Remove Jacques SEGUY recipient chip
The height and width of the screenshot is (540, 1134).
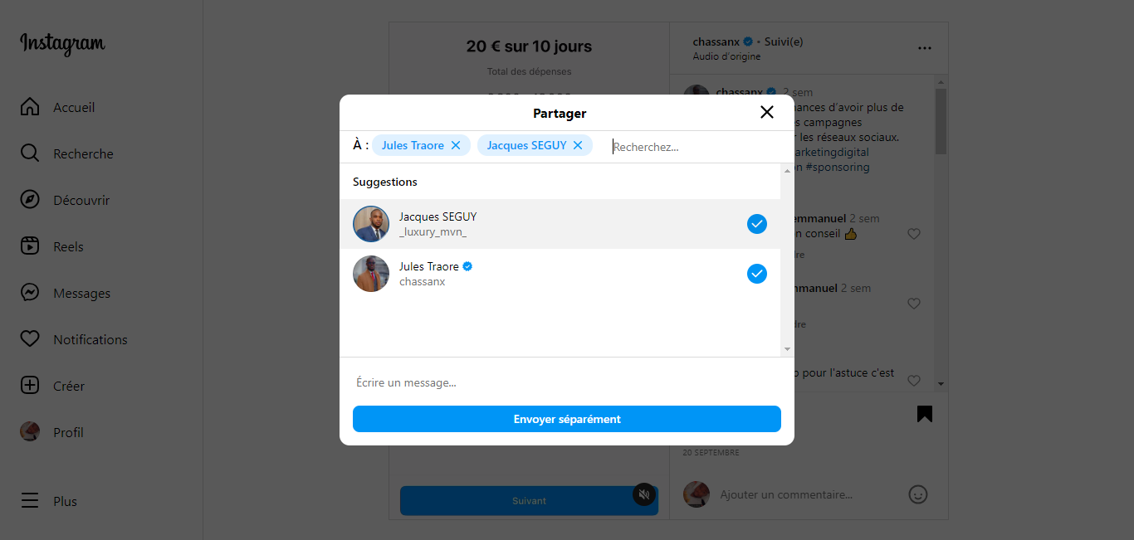point(578,145)
